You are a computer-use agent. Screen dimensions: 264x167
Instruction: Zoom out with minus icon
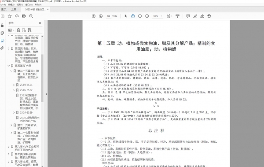click(x=140, y=16)
